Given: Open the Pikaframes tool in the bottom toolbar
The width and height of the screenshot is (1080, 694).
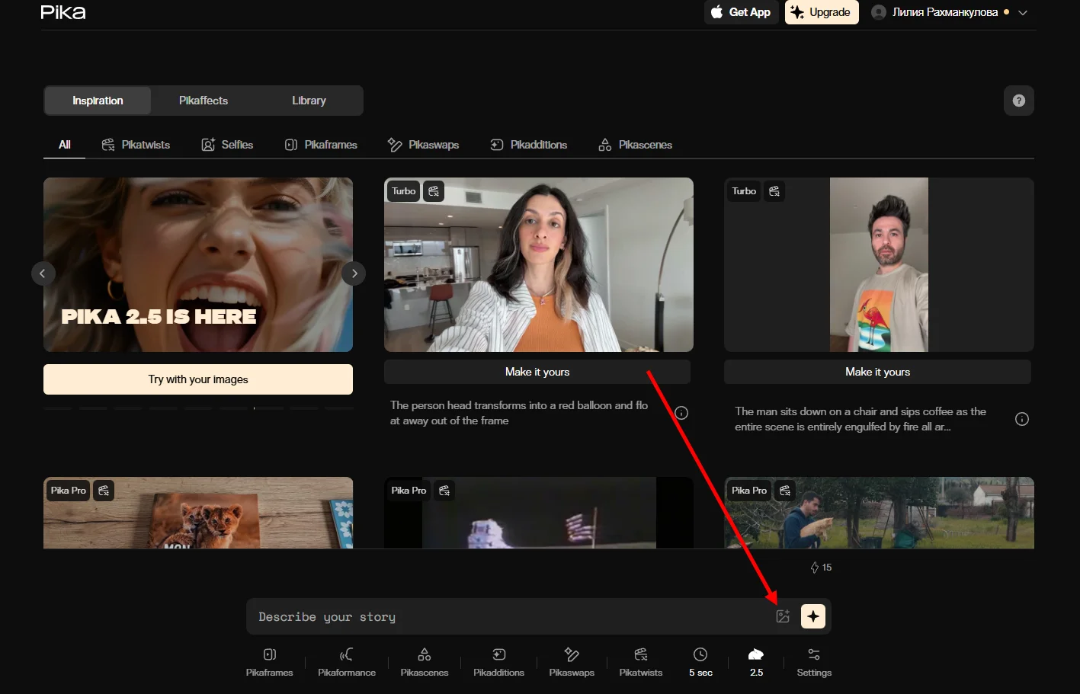Looking at the screenshot, I should tap(269, 662).
